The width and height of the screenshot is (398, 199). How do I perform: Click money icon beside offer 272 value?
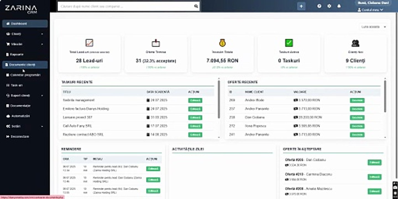(295, 126)
